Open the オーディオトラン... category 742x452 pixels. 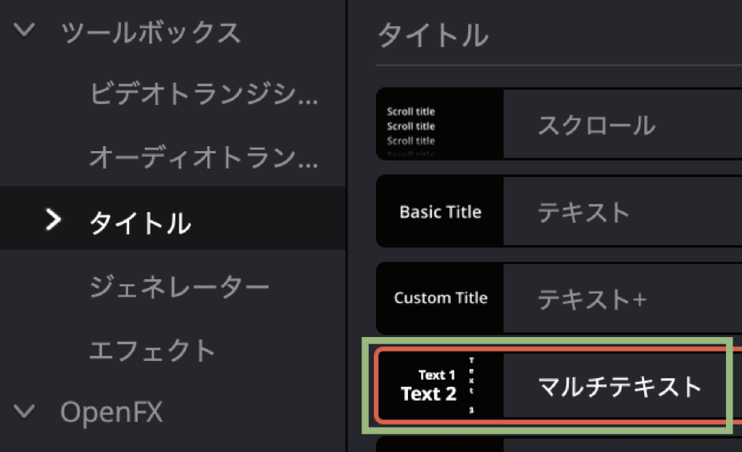203,158
